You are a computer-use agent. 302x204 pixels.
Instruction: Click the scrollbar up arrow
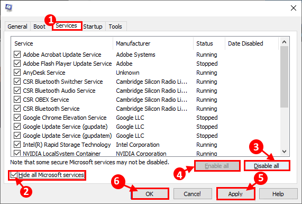[284, 42]
